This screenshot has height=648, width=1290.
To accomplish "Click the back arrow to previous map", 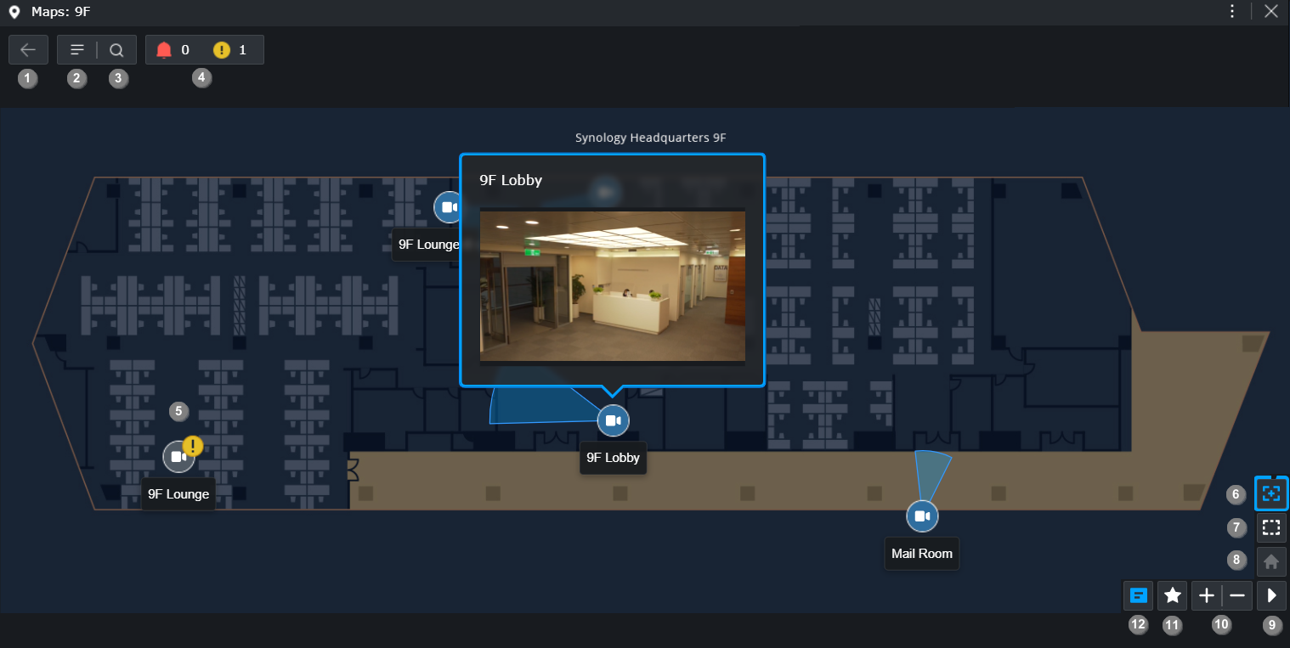I will click(28, 49).
